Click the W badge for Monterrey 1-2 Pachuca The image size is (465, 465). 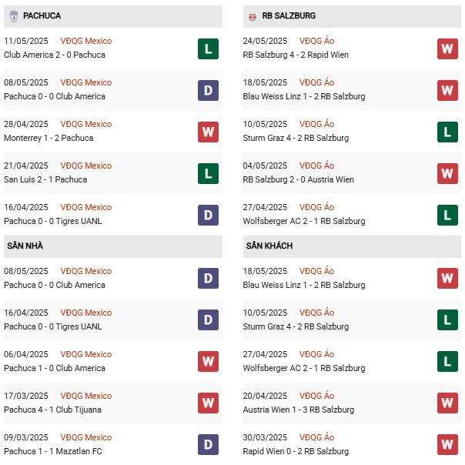click(208, 132)
